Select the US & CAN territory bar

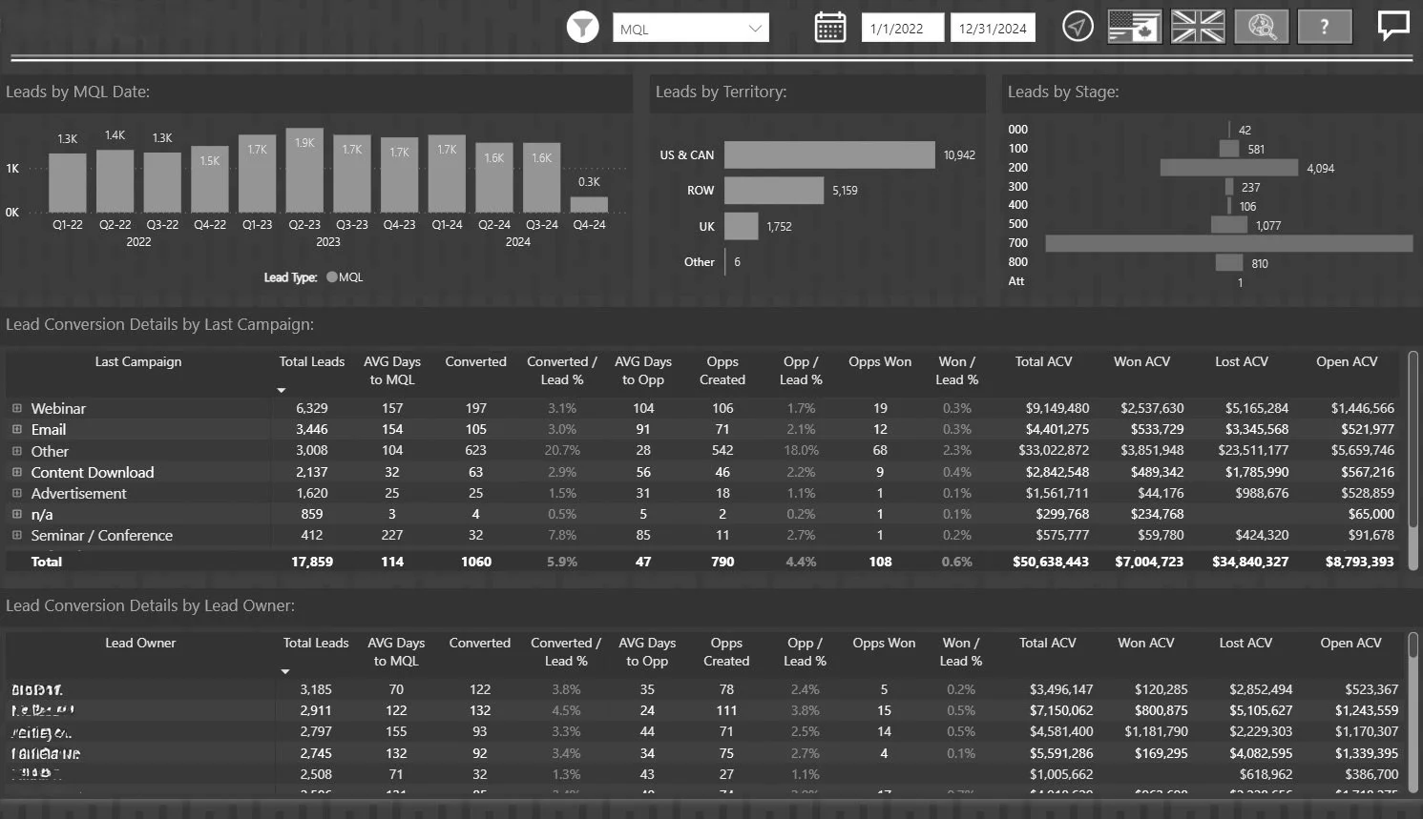tap(829, 154)
